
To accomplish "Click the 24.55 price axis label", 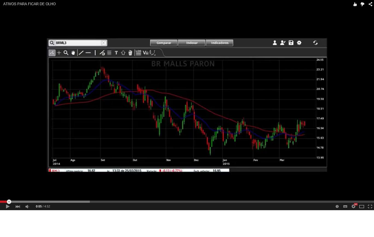I will click(320, 60).
